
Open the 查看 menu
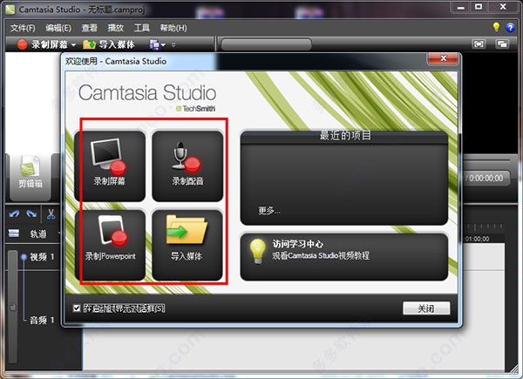point(90,28)
